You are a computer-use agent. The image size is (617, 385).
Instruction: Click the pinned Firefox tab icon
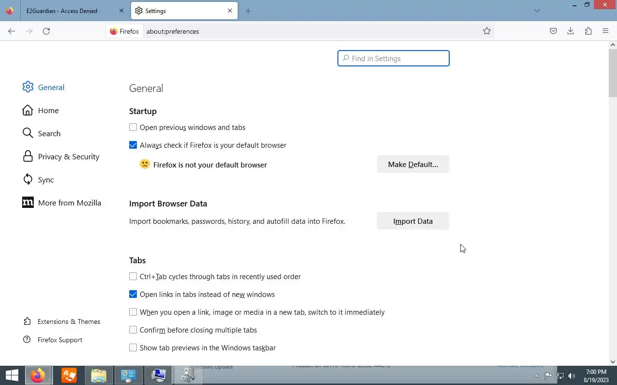point(10,11)
